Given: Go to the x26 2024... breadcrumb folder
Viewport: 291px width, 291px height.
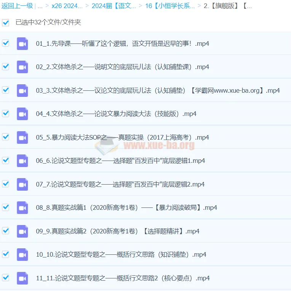Looking at the screenshot, I should 67,6.
